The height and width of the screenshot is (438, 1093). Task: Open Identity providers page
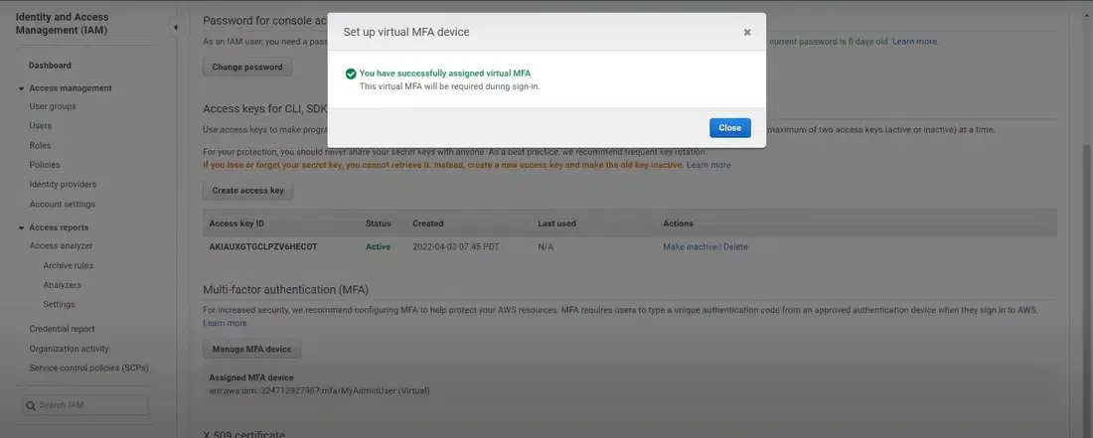[x=63, y=185]
